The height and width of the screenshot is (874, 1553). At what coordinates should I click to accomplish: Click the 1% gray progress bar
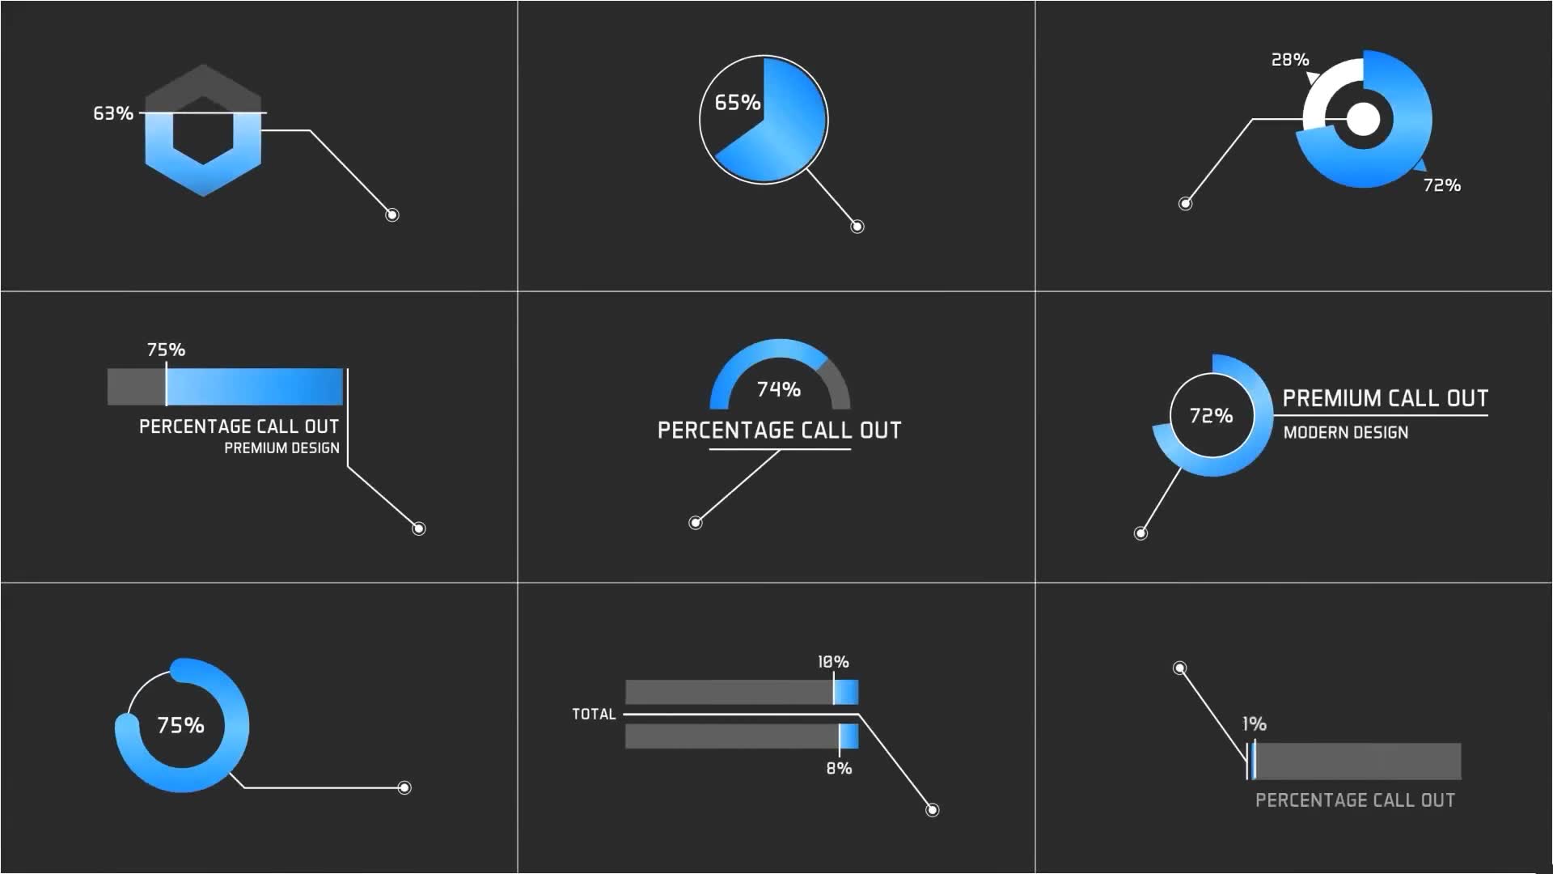1354,762
